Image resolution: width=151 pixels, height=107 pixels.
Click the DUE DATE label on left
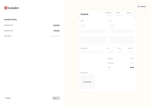[7, 36]
